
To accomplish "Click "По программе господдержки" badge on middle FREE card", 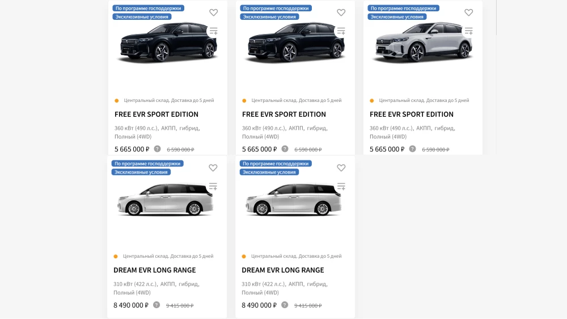I will 276,8.
